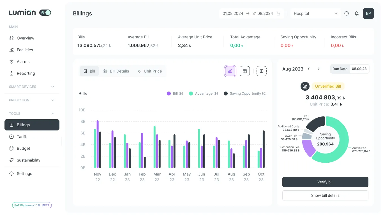The width and height of the screenshot is (383, 215).
Task: Click Show bill details button
Action: (x=325, y=195)
